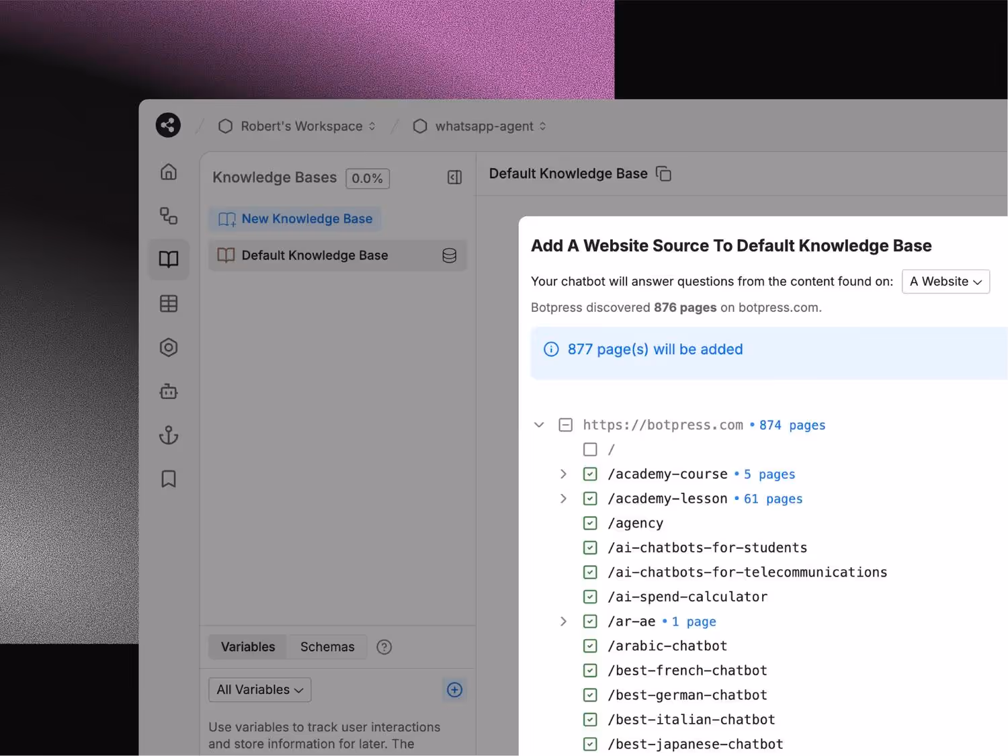Switch to the Variables tab
Viewport: 1008px width, 756px height.
coord(248,647)
